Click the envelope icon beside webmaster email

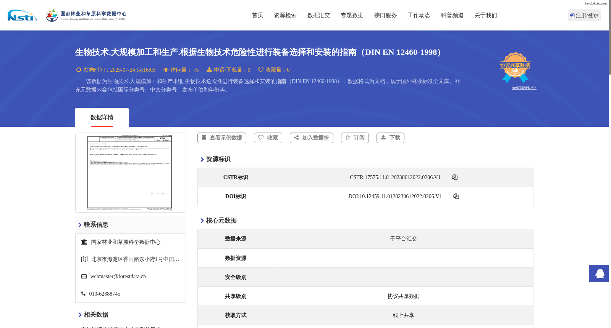pyautogui.click(x=84, y=277)
